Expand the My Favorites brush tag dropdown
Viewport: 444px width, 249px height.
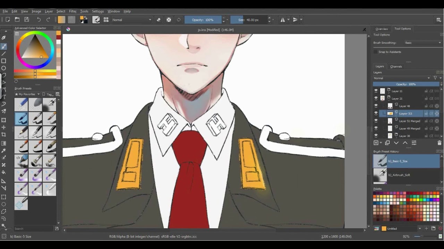tap(29, 94)
